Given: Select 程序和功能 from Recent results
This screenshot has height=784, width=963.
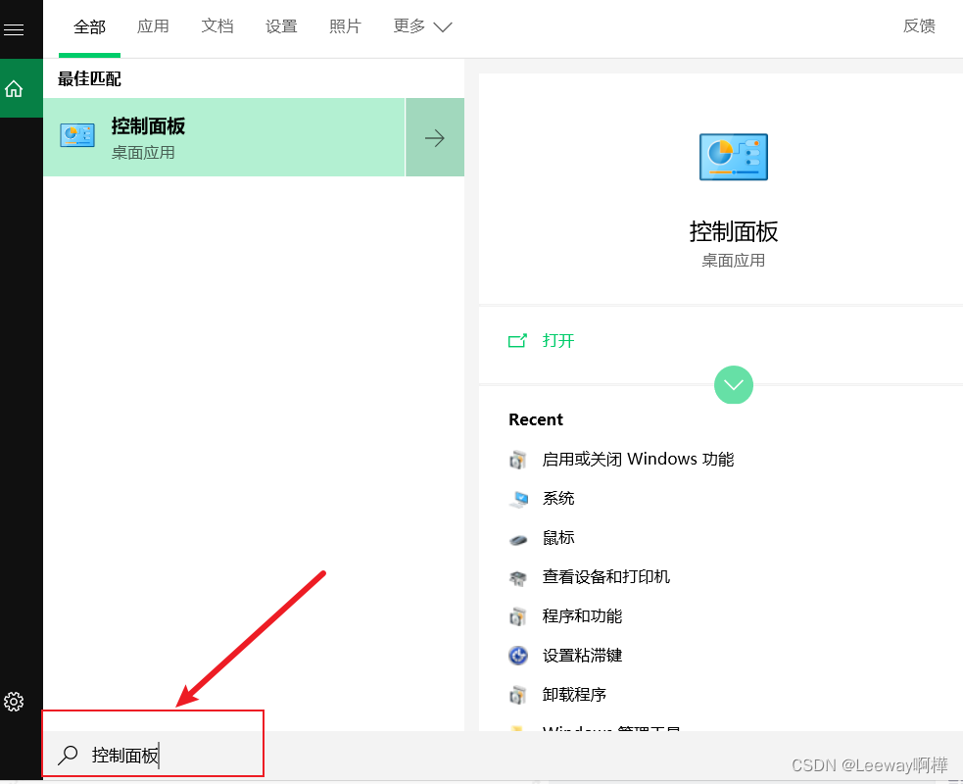Looking at the screenshot, I should [580, 615].
